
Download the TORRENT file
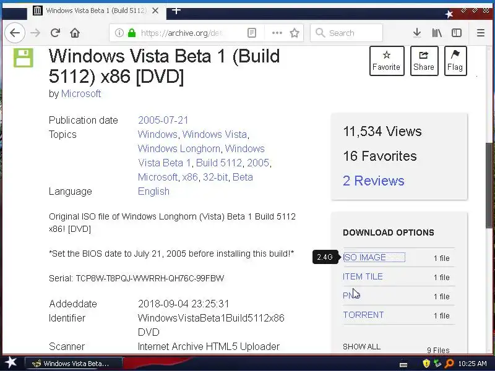(x=363, y=315)
